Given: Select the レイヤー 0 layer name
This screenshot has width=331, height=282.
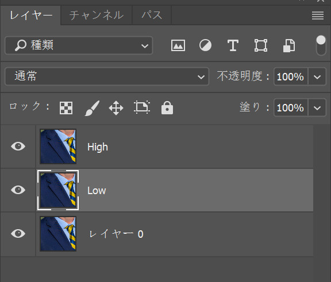Looking at the screenshot, I should (116, 234).
